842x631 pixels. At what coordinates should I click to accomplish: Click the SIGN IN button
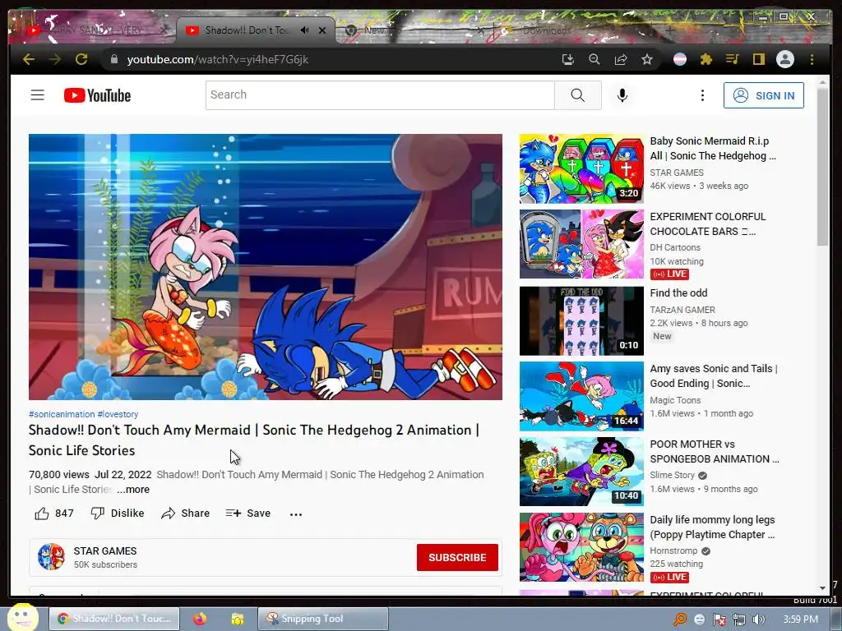point(764,95)
